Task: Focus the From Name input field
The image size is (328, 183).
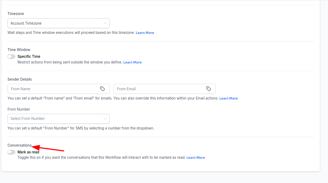Action: pyautogui.click(x=54, y=89)
